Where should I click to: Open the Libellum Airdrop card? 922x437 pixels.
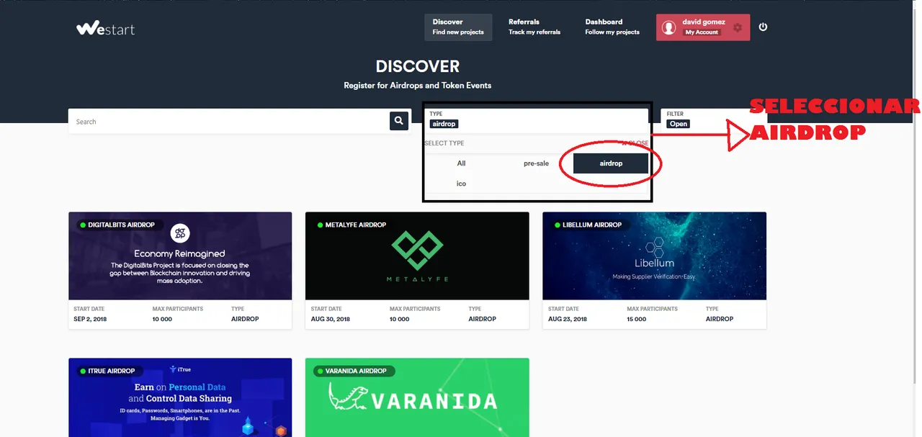[654, 270]
